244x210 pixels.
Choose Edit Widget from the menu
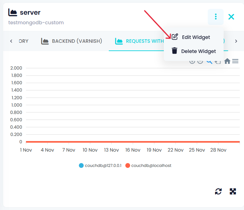[196, 37]
